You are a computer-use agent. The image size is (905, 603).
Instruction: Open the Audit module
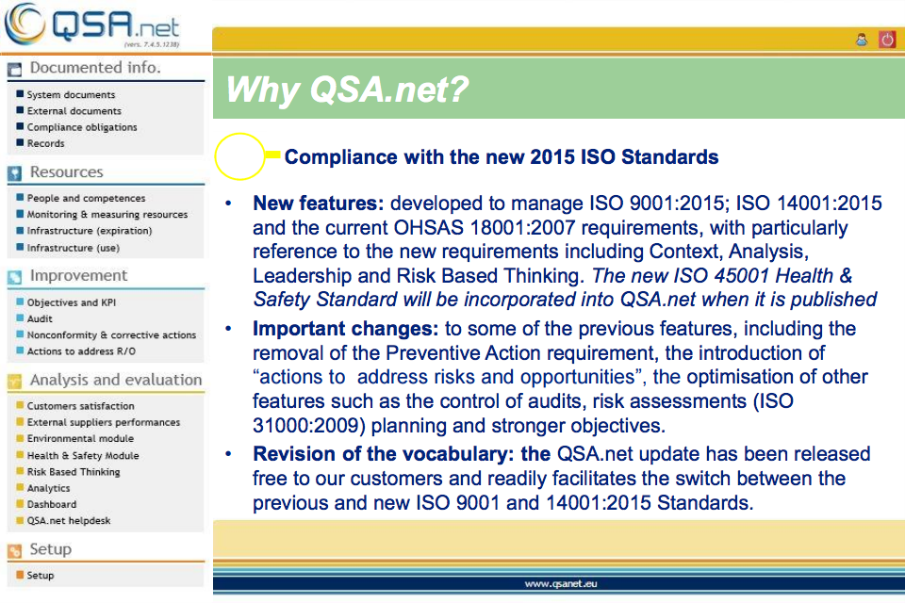(x=40, y=318)
